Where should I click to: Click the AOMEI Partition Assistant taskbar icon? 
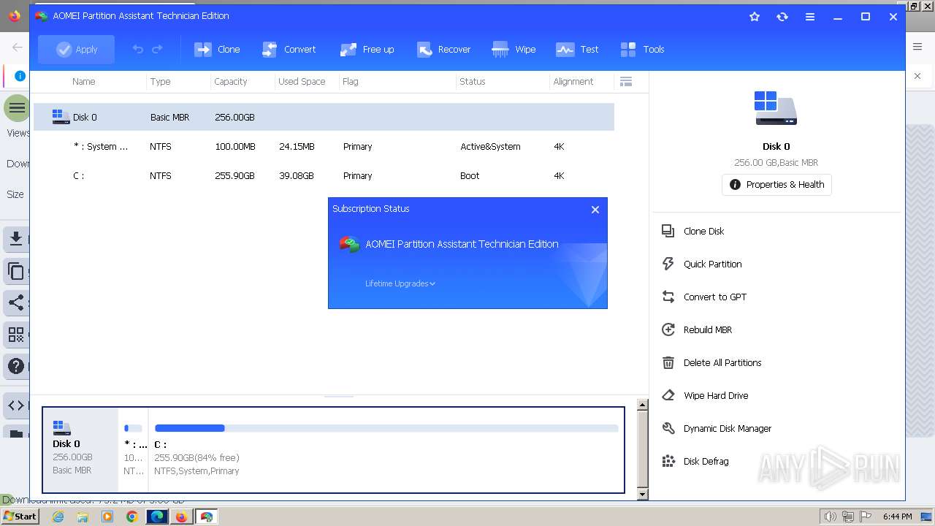[207, 517]
